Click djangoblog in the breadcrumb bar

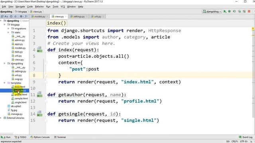click(6, 12)
